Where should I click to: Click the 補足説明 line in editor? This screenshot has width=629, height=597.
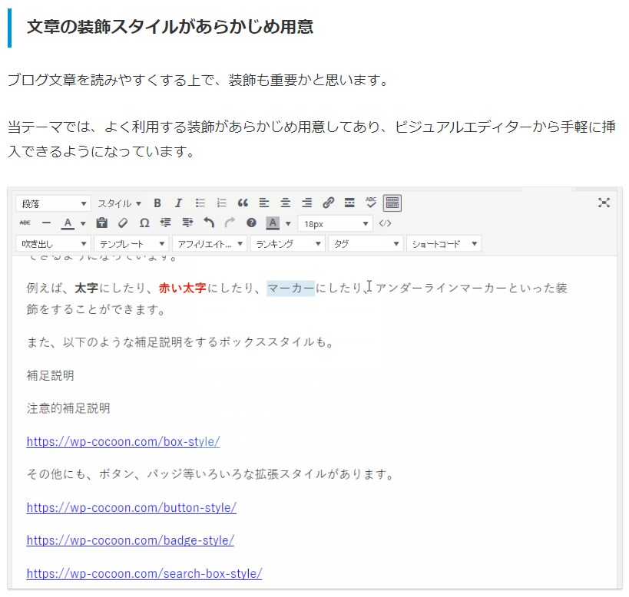(50, 375)
